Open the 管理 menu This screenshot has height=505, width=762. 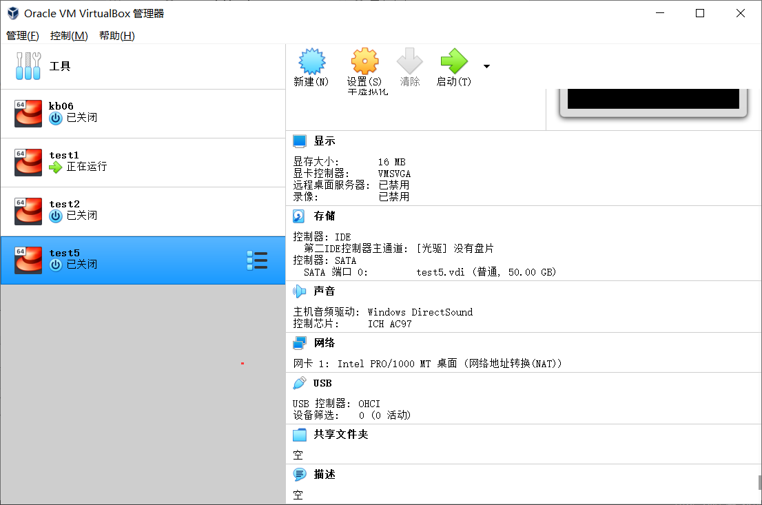pyautogui.click(x=23, y=35)
